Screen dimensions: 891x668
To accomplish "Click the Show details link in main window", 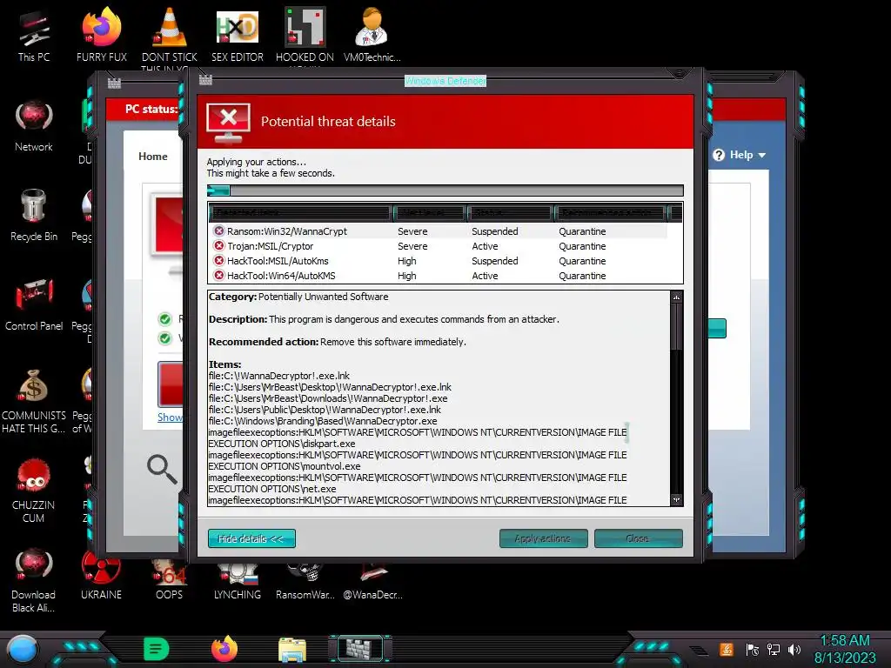I will (x=170, y=417).
